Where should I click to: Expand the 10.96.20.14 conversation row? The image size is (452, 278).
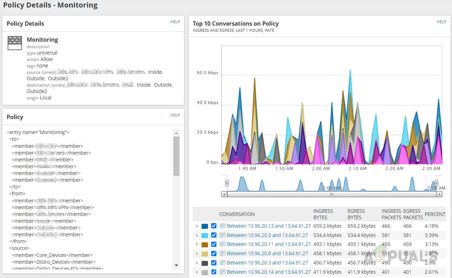click(197, 272)
